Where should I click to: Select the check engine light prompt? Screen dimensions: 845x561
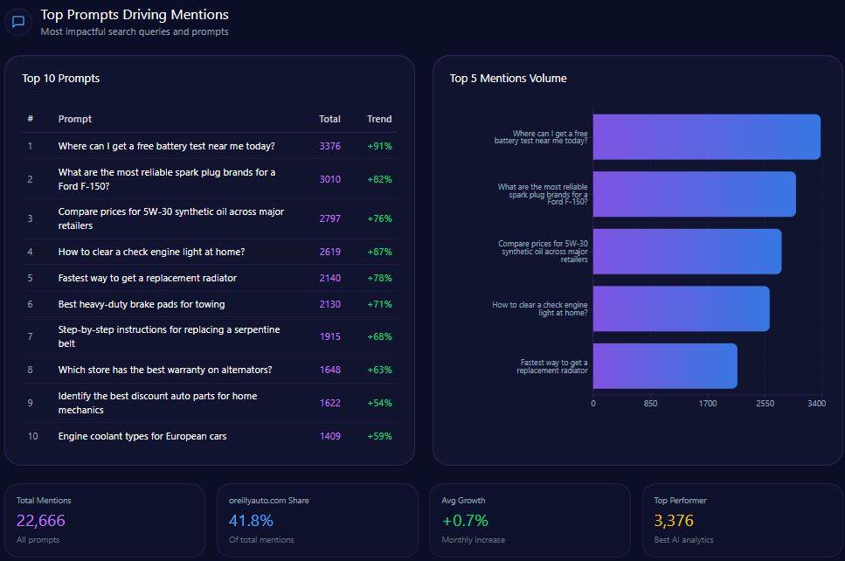151,252
